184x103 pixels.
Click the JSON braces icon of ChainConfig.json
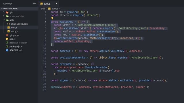pos(8,24)
